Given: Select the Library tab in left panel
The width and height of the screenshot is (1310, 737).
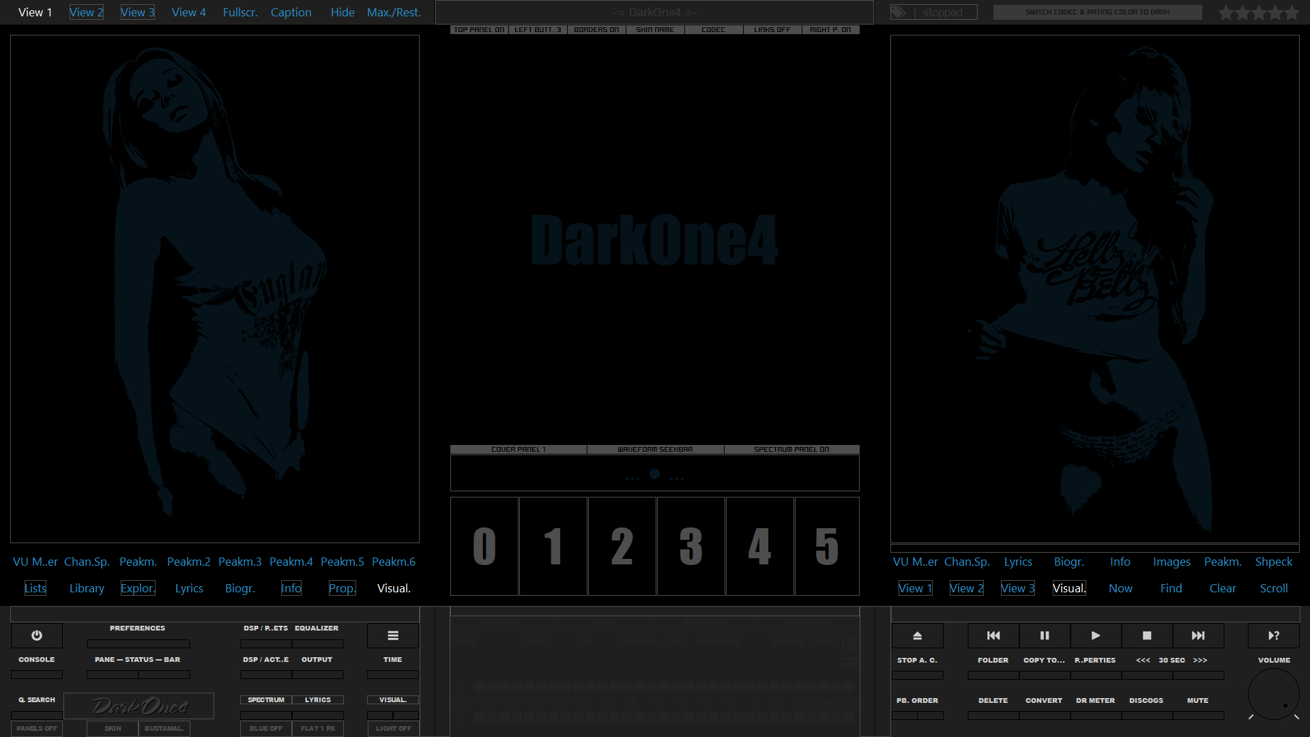Looking at the screenshot, I should [x=87, y=588].
